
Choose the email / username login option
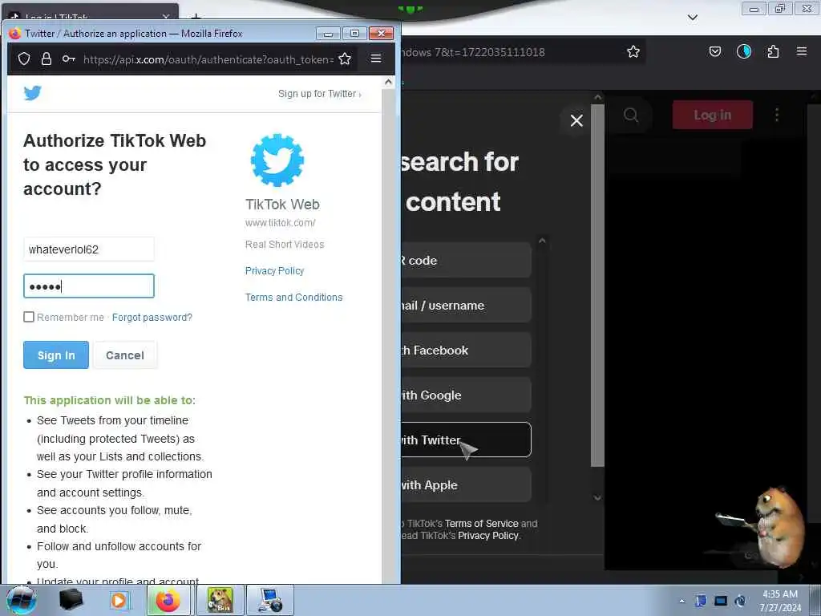[467, 305]
